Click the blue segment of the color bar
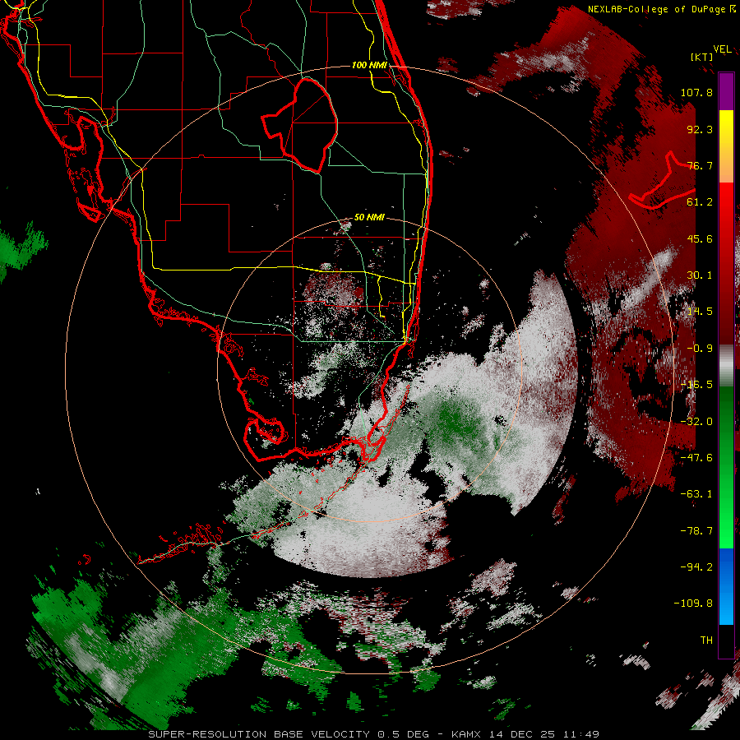The image size is (740, 740). (x=726, y=586)
